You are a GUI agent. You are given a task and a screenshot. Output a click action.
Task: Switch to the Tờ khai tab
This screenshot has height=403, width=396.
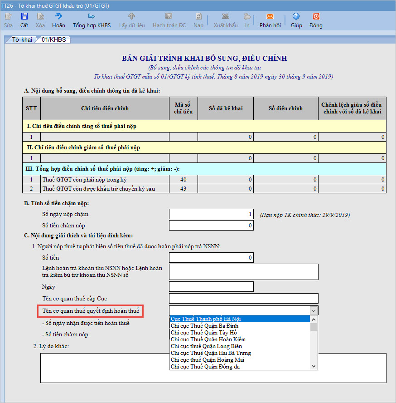point(21,39)
